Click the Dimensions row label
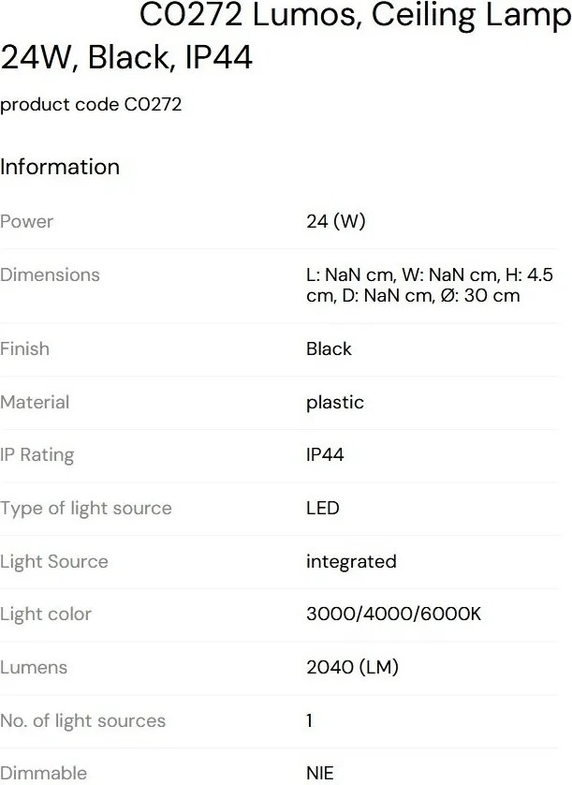Image resolution: width=572 pixels, height=785 pixels. tap(50, 275)
